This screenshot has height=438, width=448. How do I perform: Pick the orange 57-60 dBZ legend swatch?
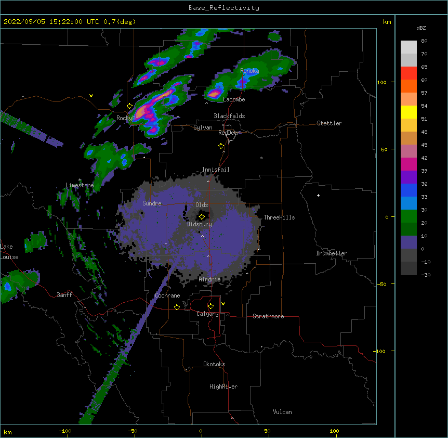pos(409,86)
